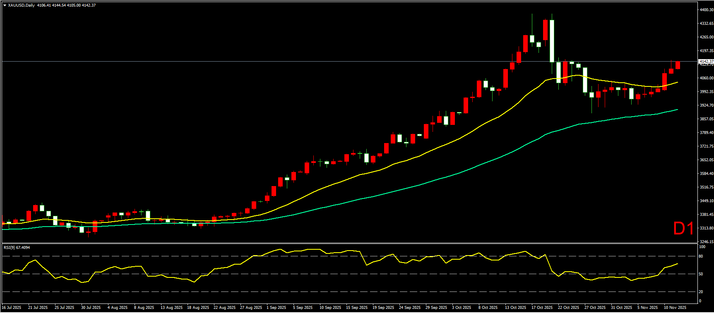714x313 pixels.
Task: Select the latest red candle at far right
Action: pyautogui.click(x=678, y=65)
